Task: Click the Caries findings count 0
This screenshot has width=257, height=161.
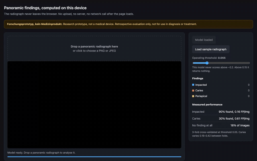Action: 249,91
